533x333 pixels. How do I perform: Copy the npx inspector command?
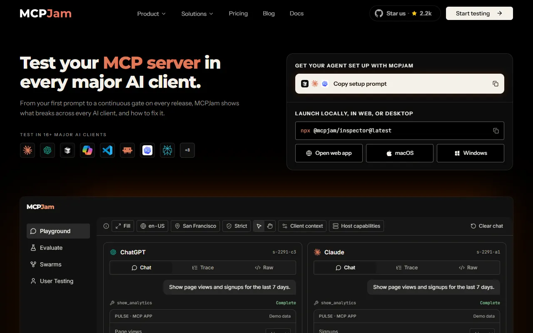pos(496,131)
